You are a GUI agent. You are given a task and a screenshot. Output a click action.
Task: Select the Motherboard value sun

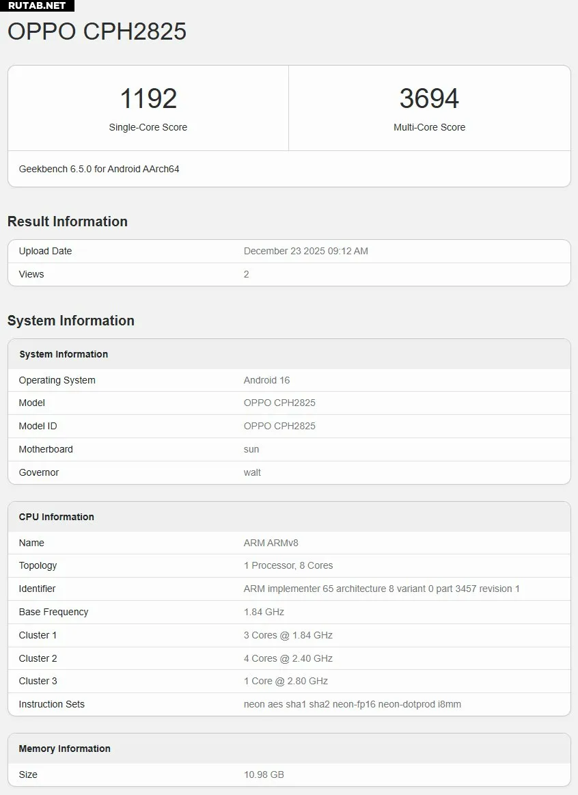pos(251,449)
